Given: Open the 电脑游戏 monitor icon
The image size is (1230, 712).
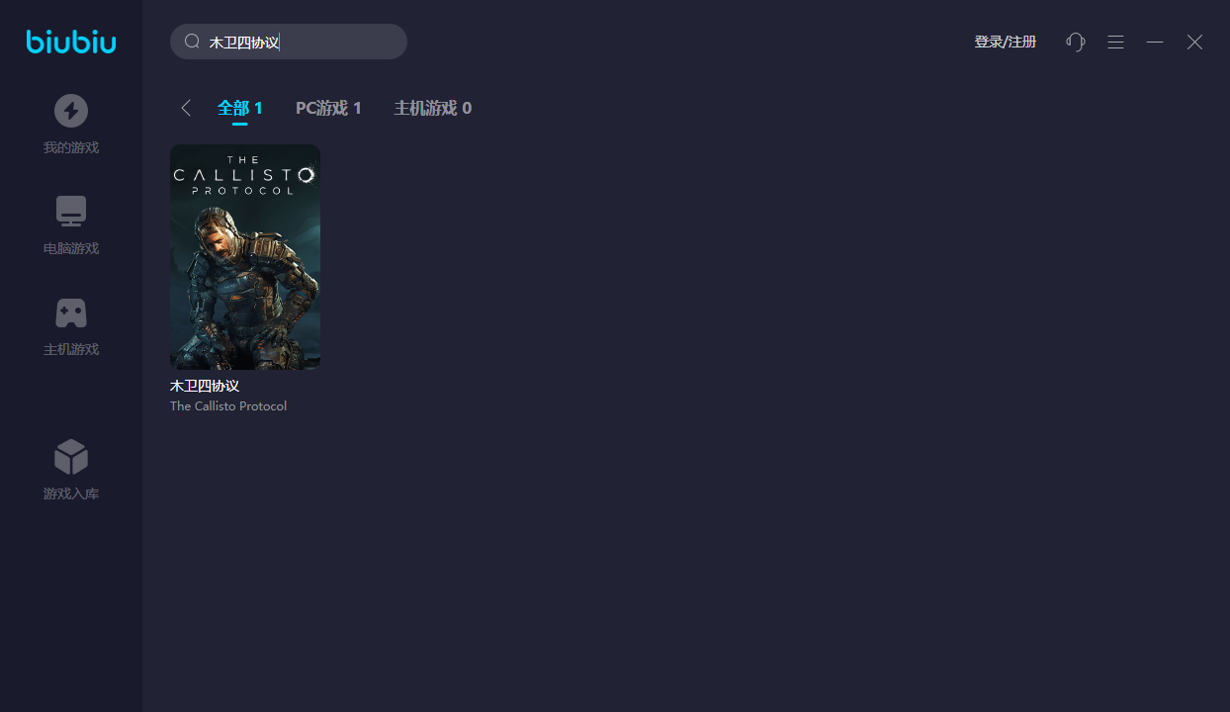Looking at the screenshot, I should point(71,212).
